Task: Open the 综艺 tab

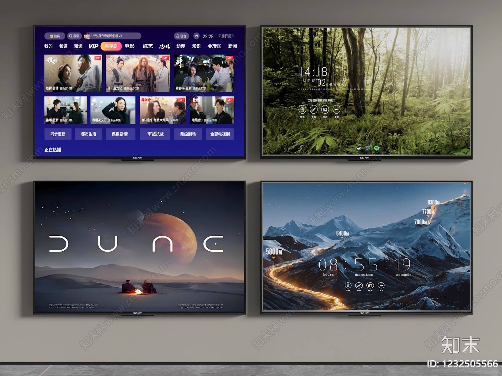Action: click(x=148, y=46)
